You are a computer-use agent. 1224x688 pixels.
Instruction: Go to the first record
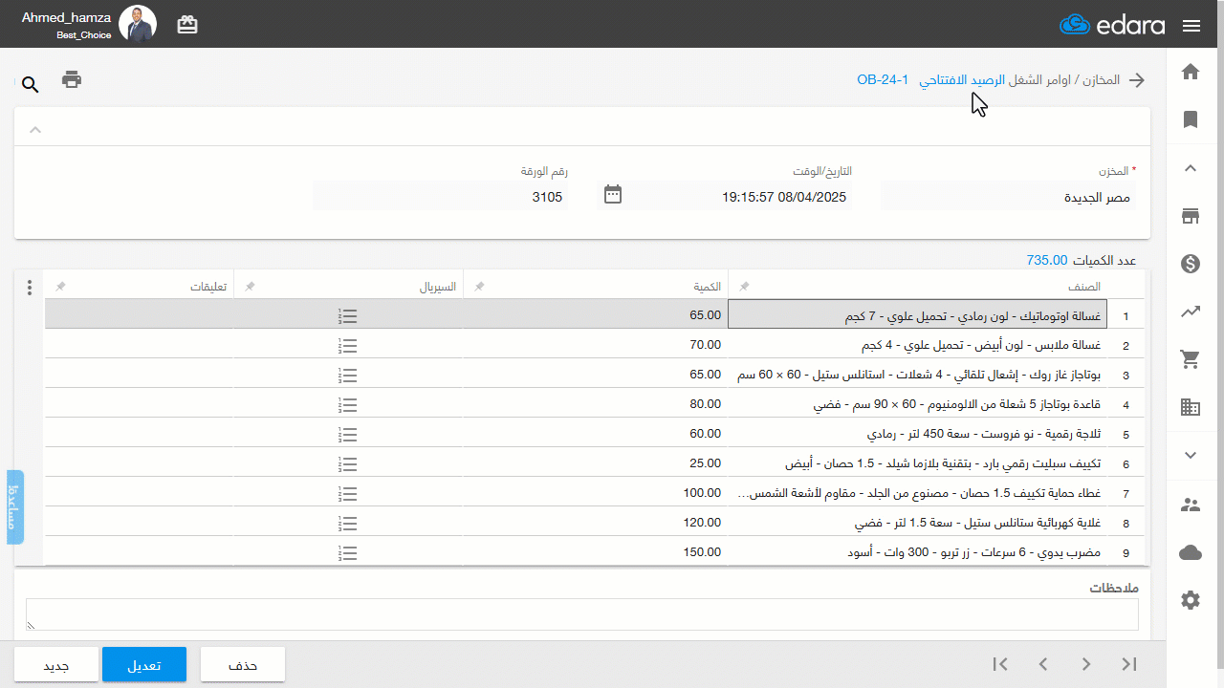click(x=1000, y=664)
